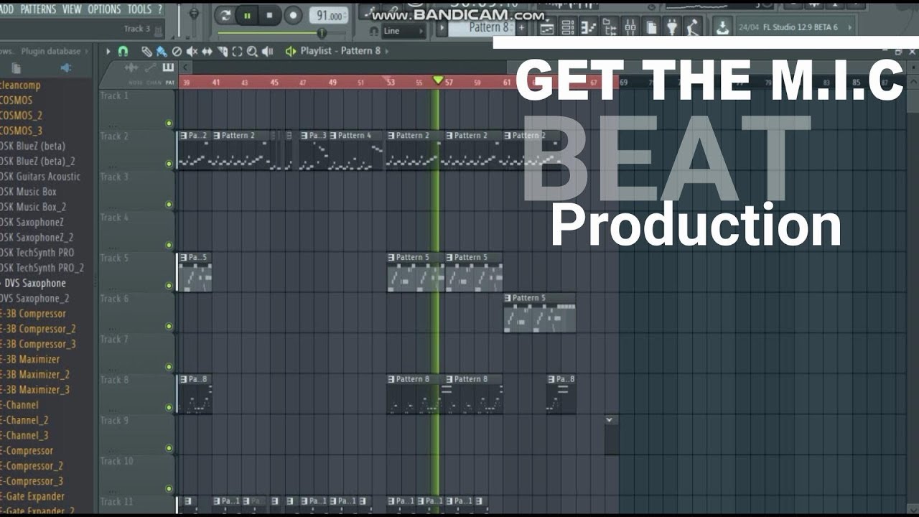This screenshot has width=919, height=517.
Task: Select the Draw pencil tool
Action: (x=146, y=51)
